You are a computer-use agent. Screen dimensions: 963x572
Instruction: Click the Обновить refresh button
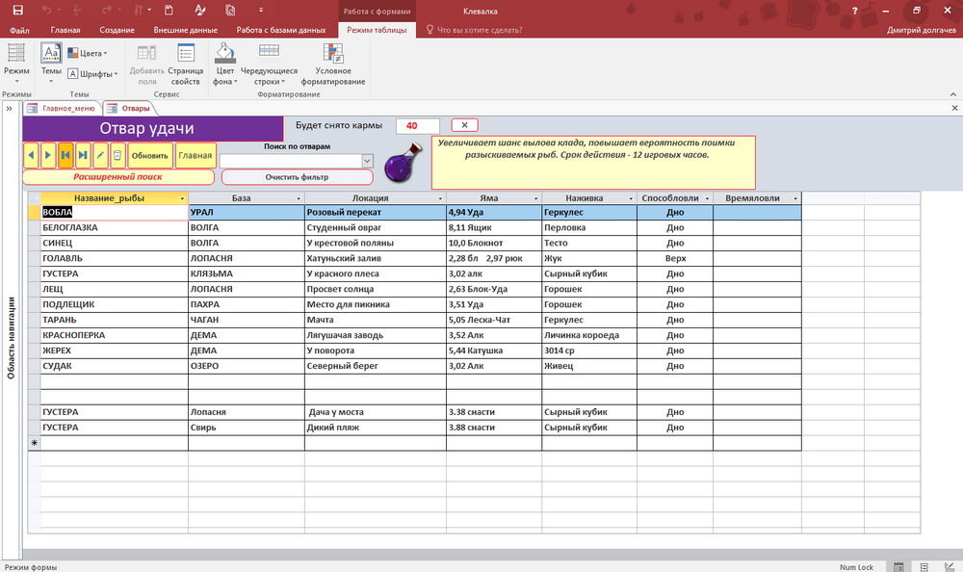tap(150, 154)
